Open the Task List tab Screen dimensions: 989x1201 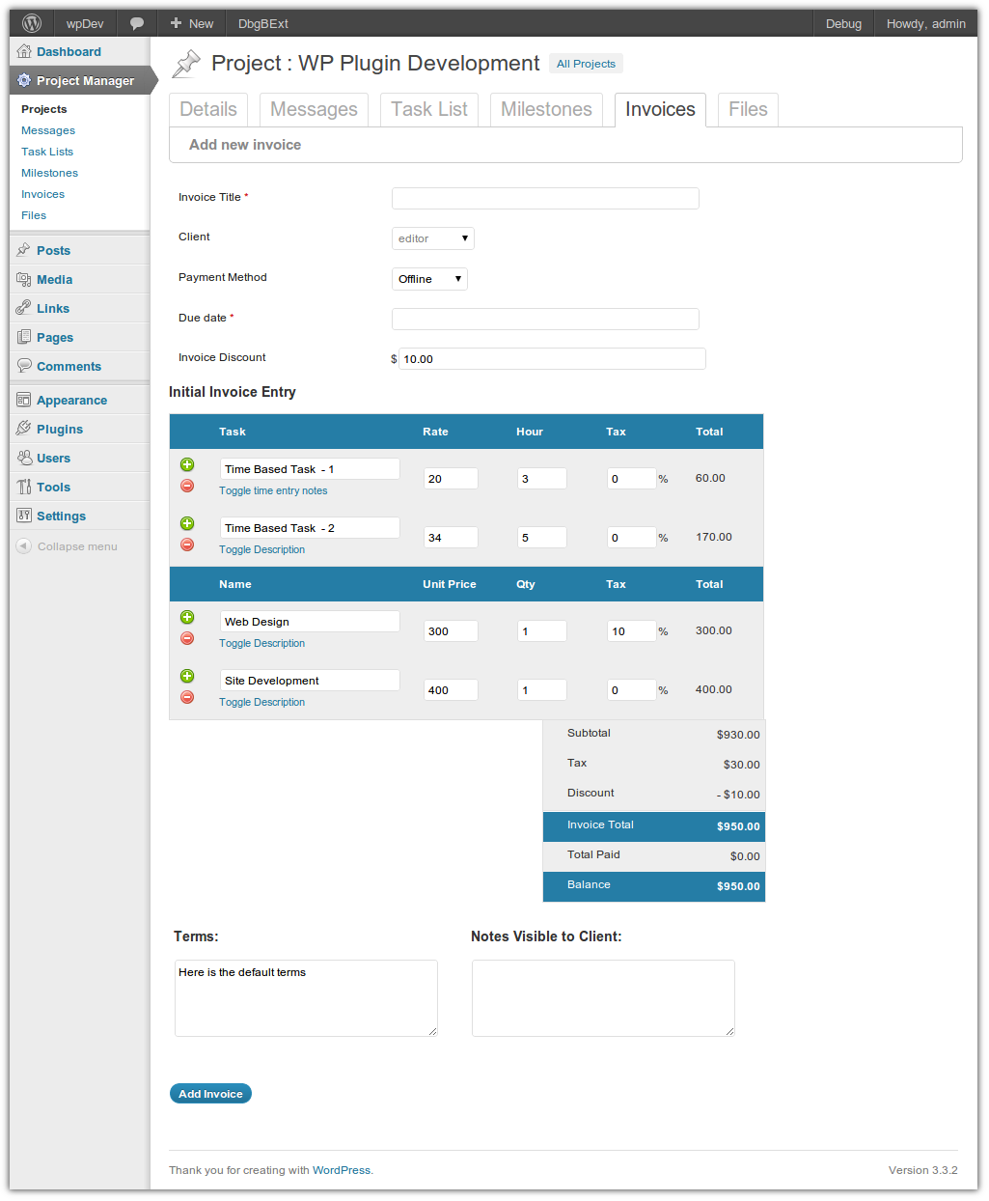click(429, 109)
